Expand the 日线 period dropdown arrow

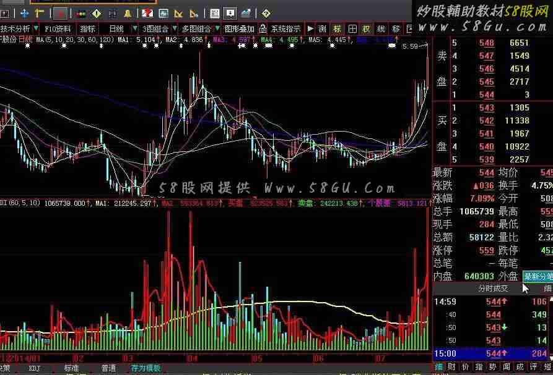[134, 28]
